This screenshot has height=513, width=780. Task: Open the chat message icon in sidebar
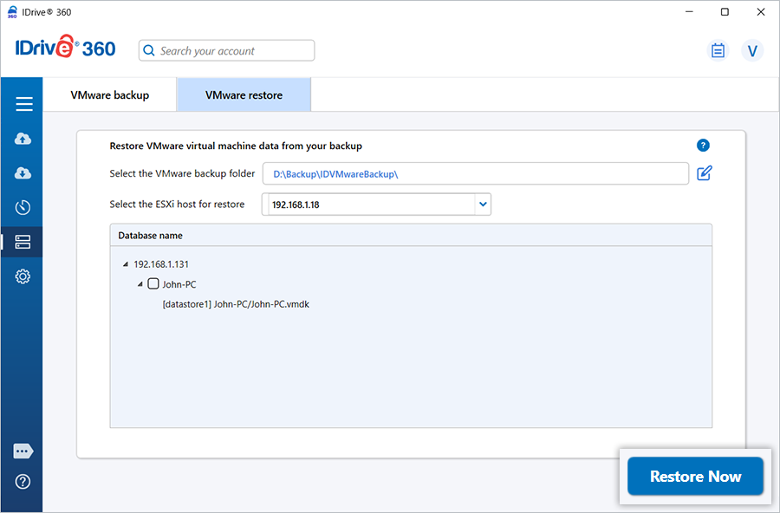[x=23, y=451]
